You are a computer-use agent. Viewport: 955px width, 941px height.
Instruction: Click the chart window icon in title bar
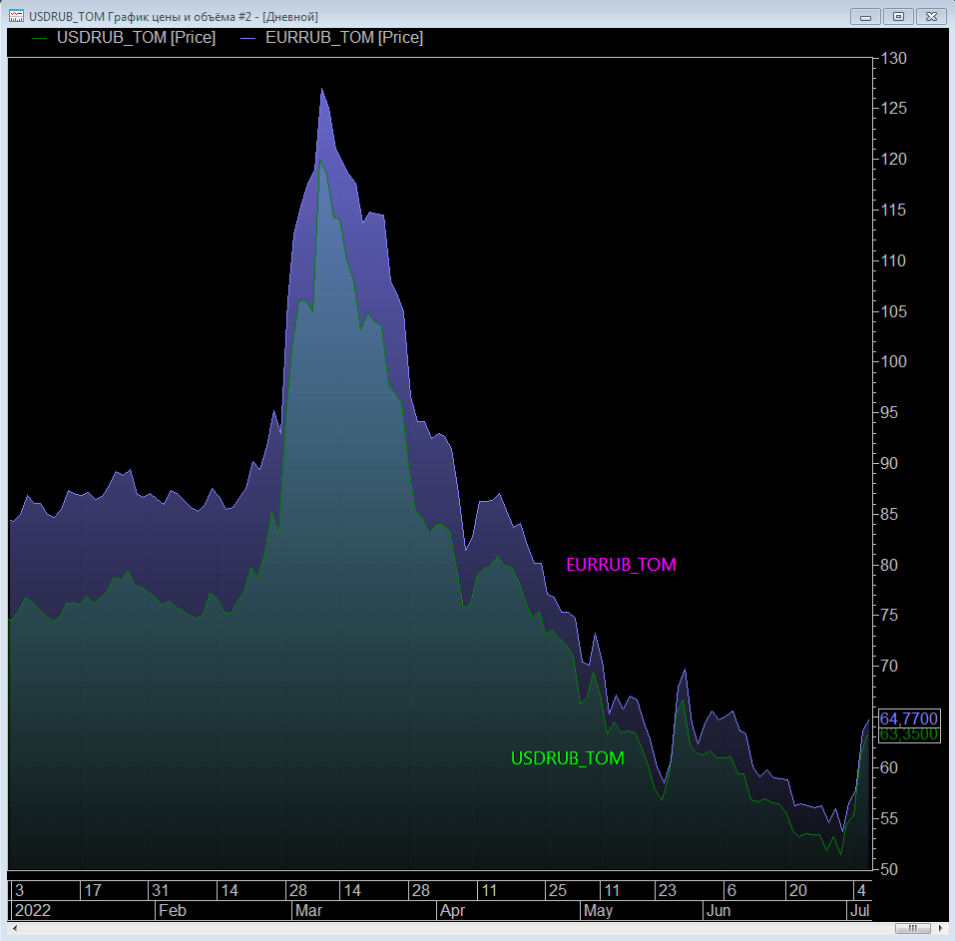coord(16,16)
